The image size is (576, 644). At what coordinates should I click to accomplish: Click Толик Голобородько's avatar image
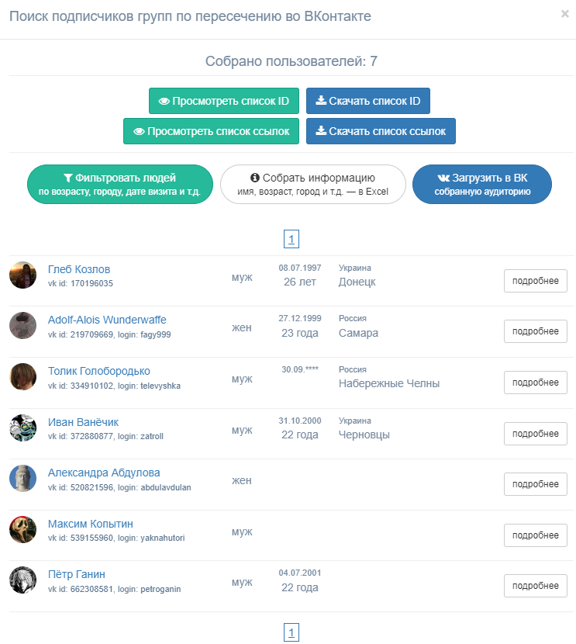pyautogui.click(x=22, y=377)
